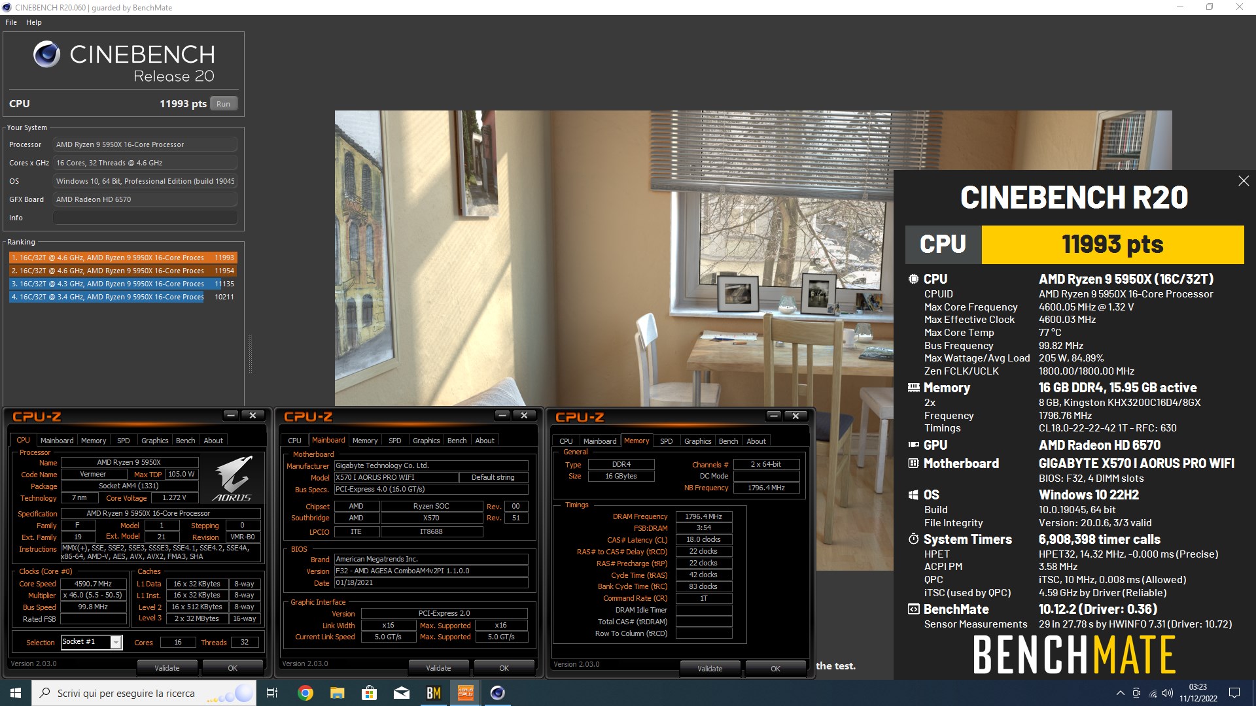Image resolution: width=1256 pixels, height=706 pixels.
Task: Launch Google Chrome from the taskbar
Action: pyautogui.click(x=305, y=693)
